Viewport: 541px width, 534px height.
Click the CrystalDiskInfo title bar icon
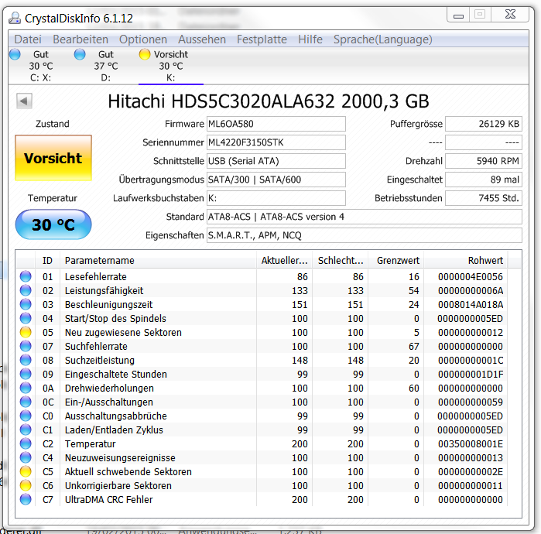coord(15,18)
